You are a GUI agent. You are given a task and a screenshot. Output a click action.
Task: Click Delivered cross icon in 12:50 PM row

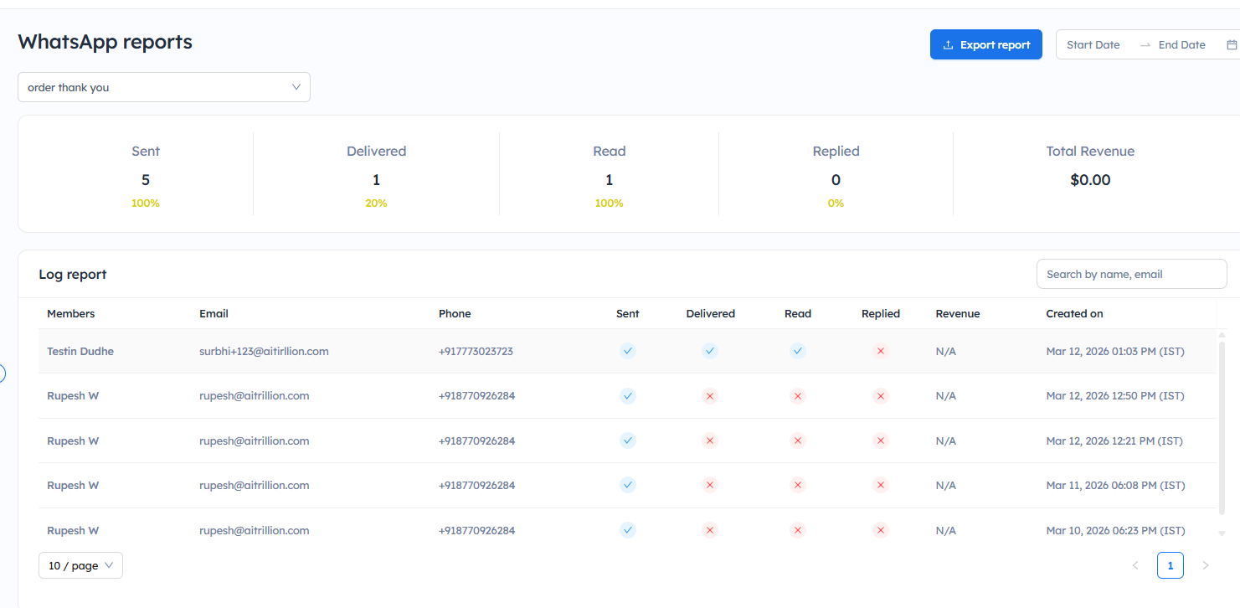coord(710,396)
